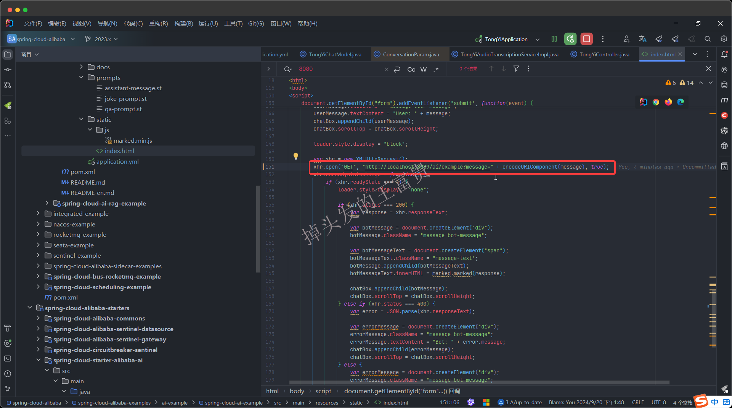Click the Sogou input method icon

click(701, 401)
